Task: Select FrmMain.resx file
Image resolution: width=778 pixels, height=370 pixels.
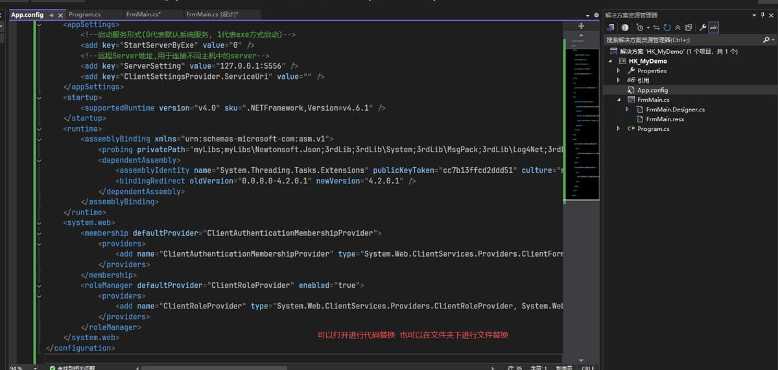Action: pos(665,119)
